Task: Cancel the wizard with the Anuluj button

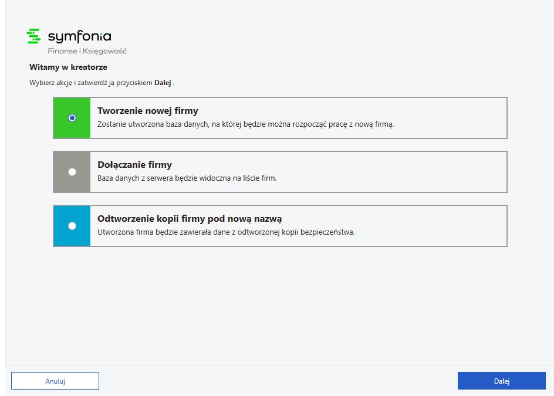Action: pyautogui.click(x=55, y=381)
